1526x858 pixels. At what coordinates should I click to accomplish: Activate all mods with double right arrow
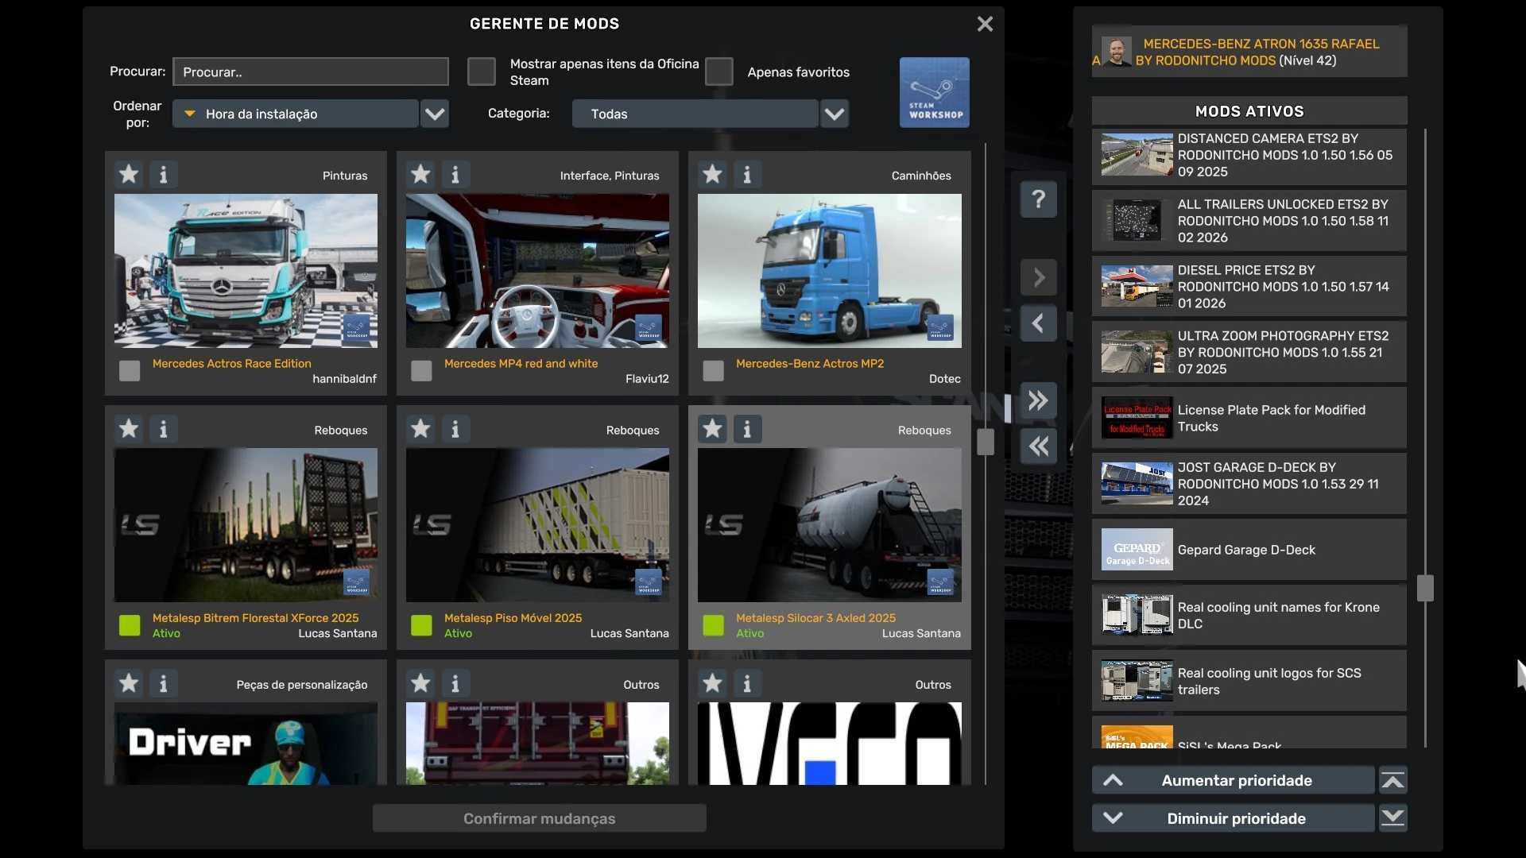coord(1038,400)
